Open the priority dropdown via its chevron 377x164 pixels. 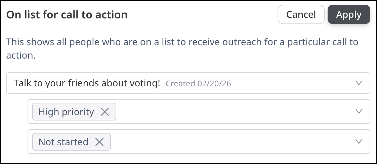point(359,111)
